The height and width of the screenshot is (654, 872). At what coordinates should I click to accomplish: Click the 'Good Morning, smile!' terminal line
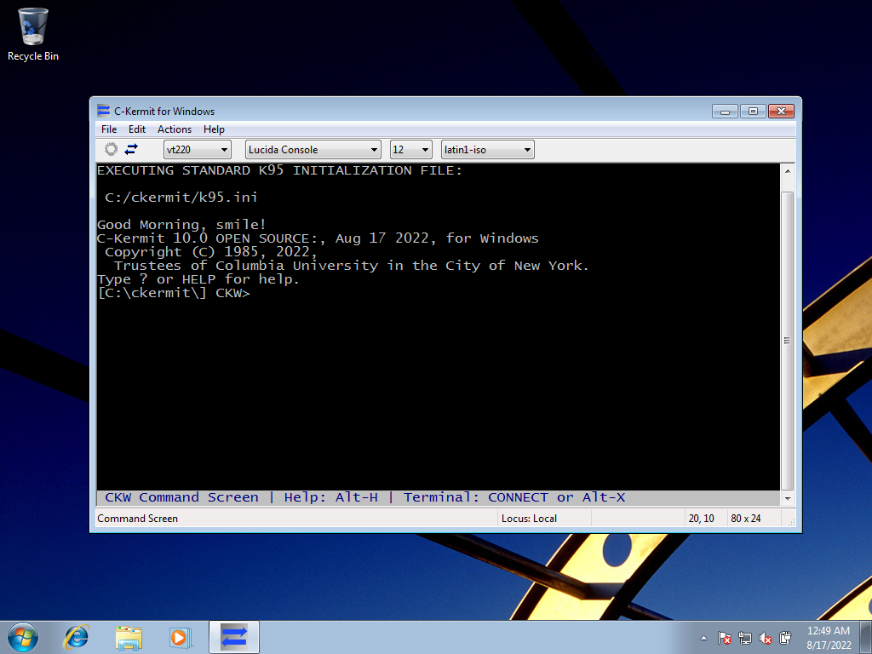pos(182,225)
